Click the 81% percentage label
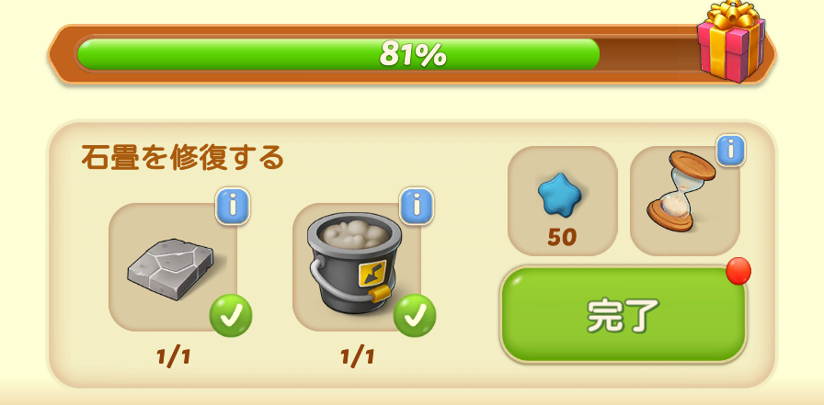The height and width of the screenshot is (405, 824). (413, 54)
